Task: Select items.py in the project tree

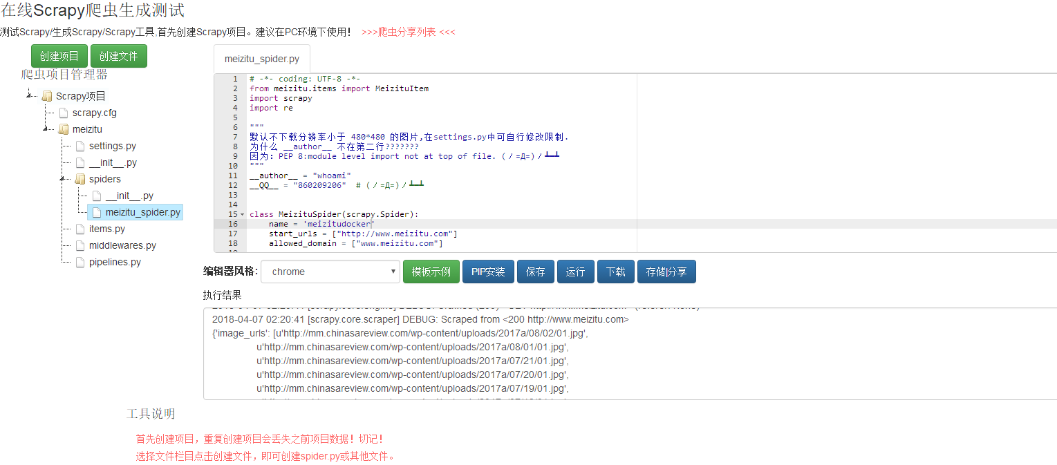Action: tap(107, 229)
